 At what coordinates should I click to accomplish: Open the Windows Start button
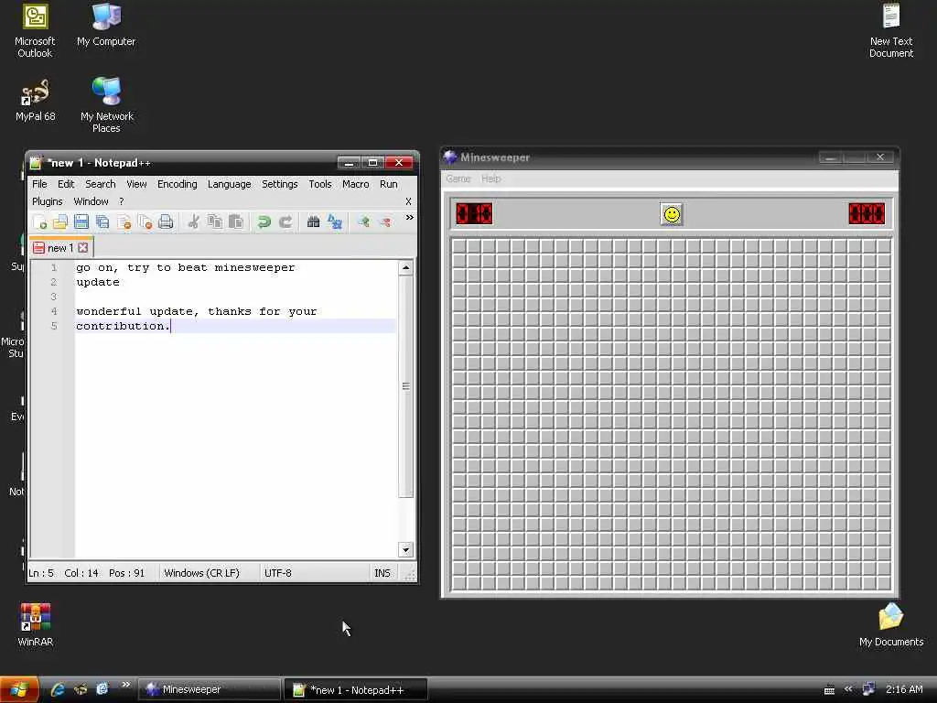pyautogui.click(x=19, y=690)
